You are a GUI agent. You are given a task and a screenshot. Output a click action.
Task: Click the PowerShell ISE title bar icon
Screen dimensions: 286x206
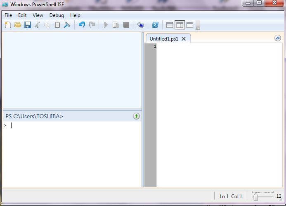(x=5, y=5)
